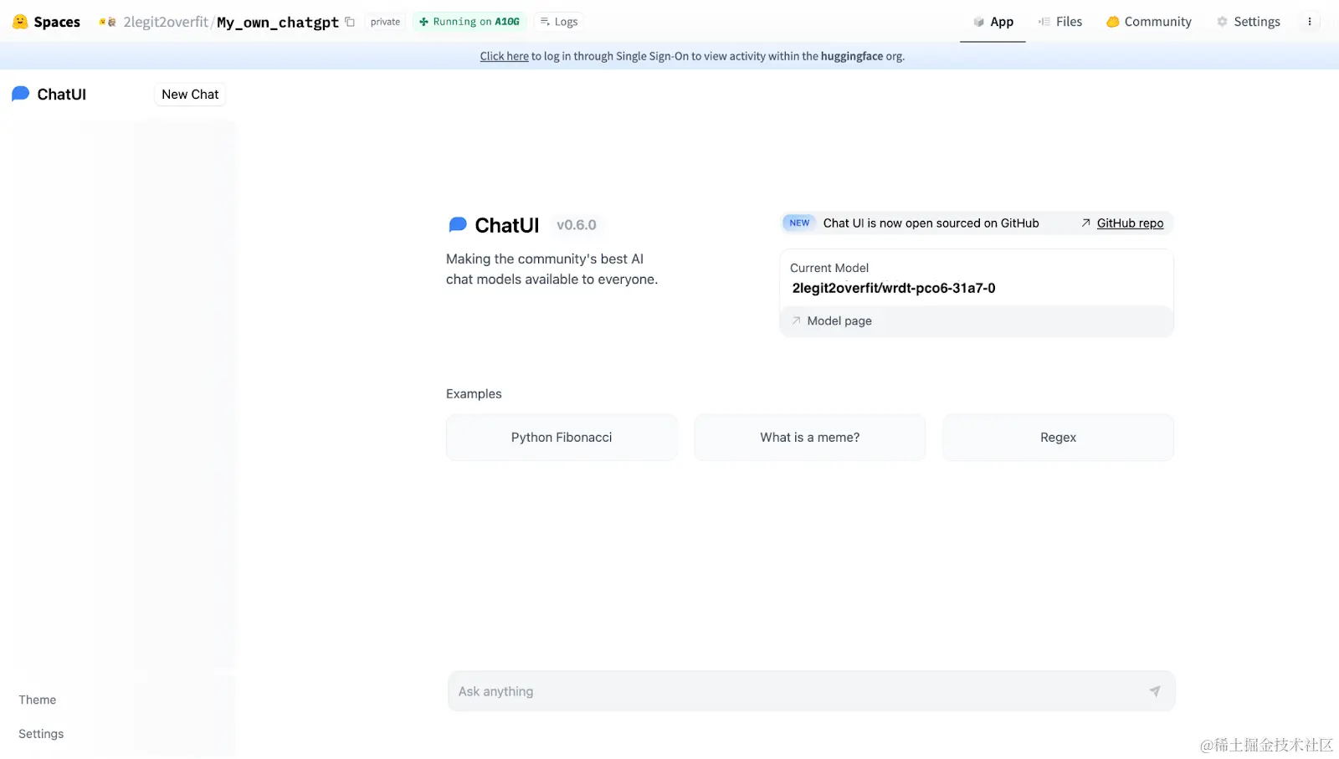Image resolution: width=1339 pixels, height=759 pixels.
Task: Click the NEW badge in announcement banner
Action: point(799,223)
